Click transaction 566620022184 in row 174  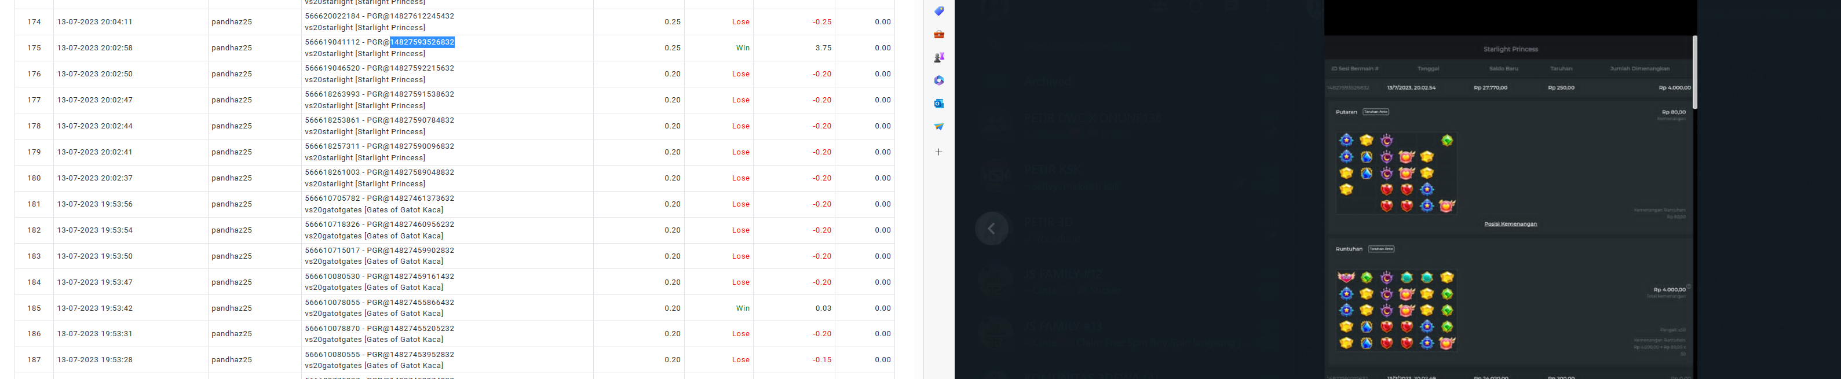point(379,16)
